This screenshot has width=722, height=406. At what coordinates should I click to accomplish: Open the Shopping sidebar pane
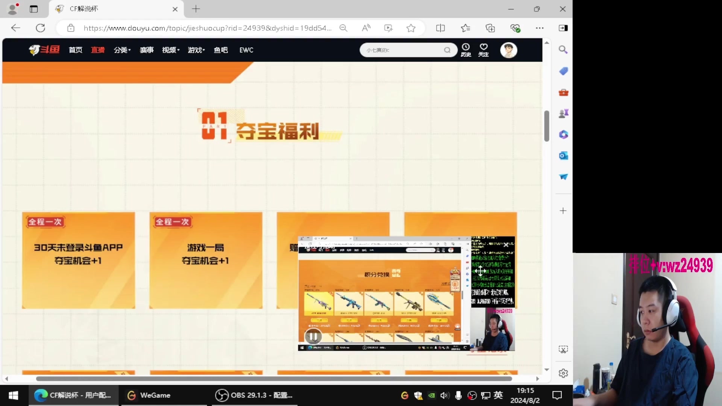click(x=563, y=71)
